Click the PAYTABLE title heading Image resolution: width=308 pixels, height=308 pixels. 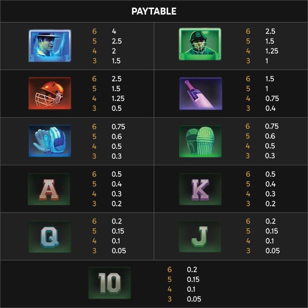[154, 11]
